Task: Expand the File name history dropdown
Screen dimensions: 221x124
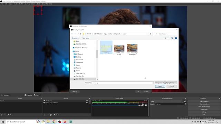Action: 153,83
